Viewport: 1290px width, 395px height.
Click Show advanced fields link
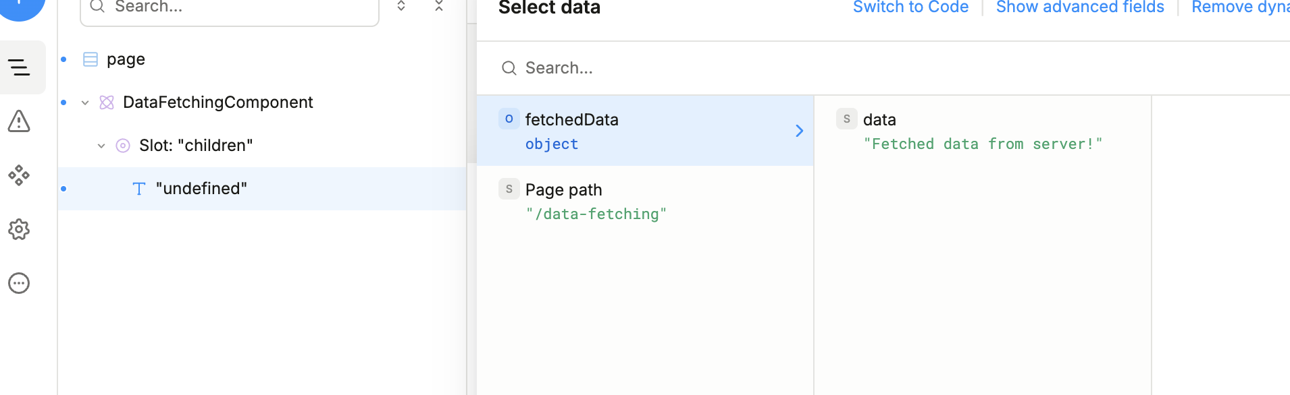(x=1080, y=7)
